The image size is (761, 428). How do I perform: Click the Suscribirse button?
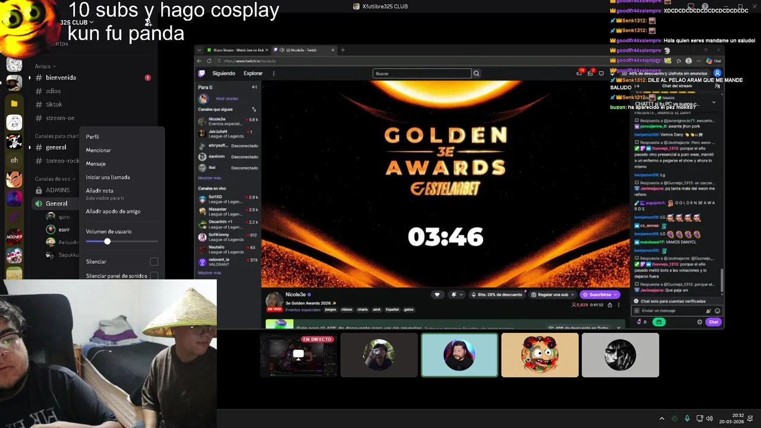point(600,294)
